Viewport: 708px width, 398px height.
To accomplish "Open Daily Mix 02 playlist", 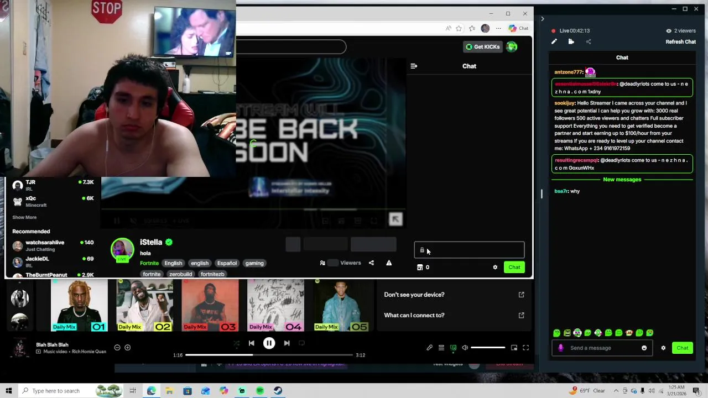I will click(145, 306).
